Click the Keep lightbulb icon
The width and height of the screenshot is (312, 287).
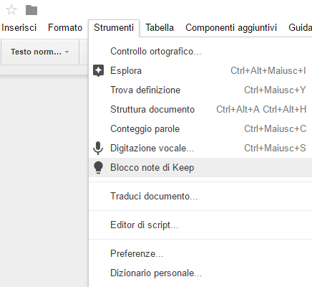pyautogui.click(x=98, y=167)
